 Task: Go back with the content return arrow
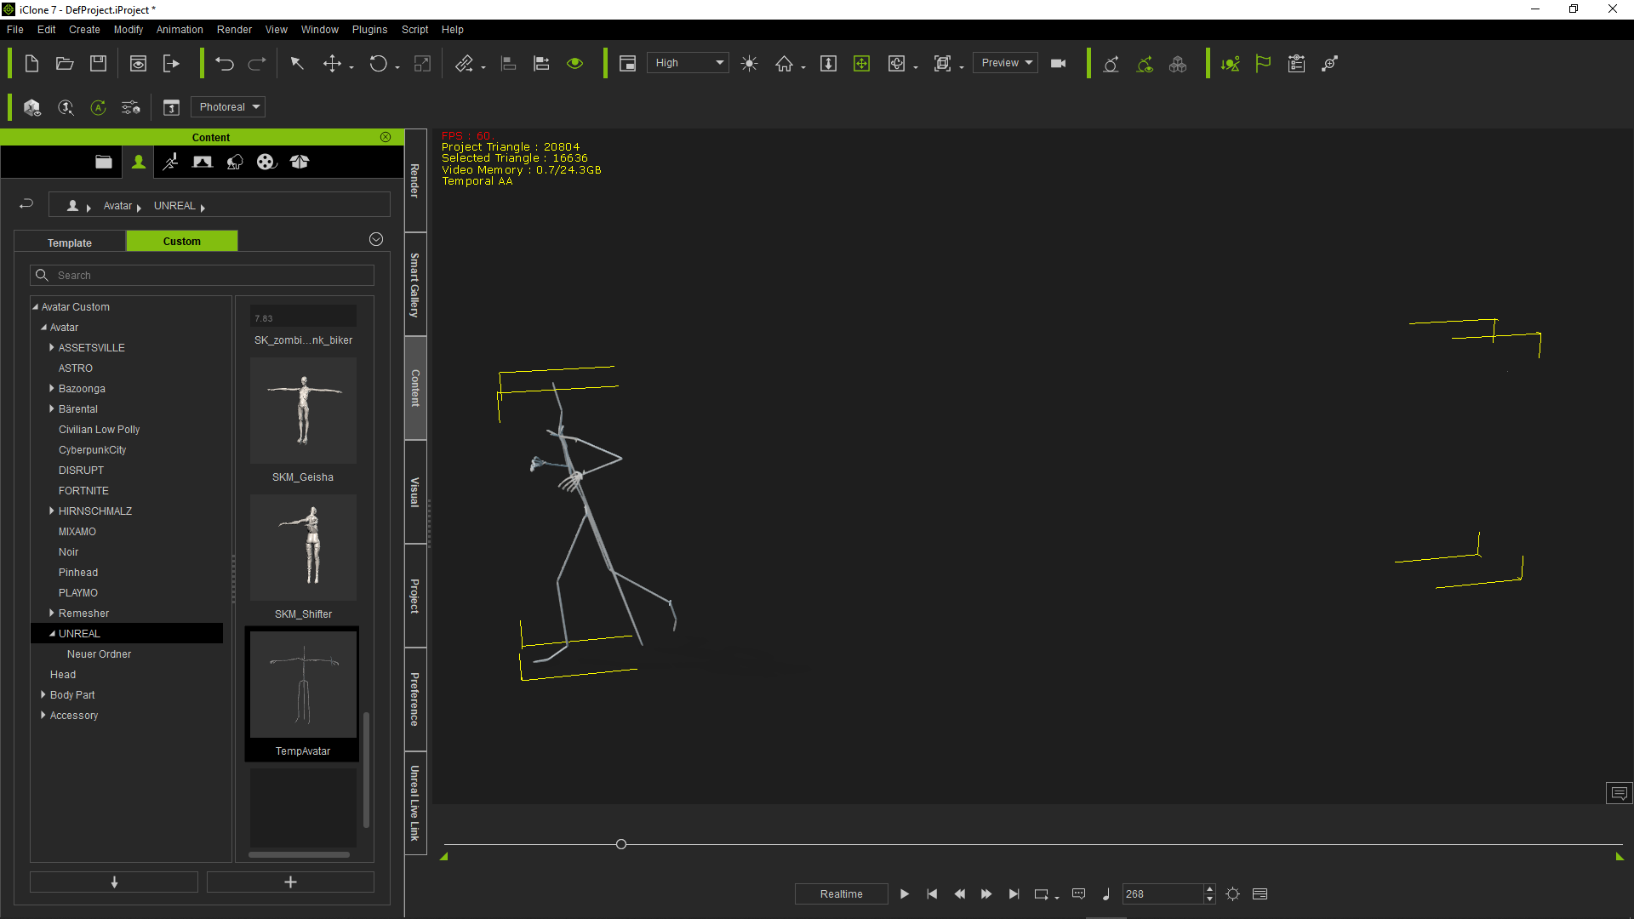click(26, 204)
